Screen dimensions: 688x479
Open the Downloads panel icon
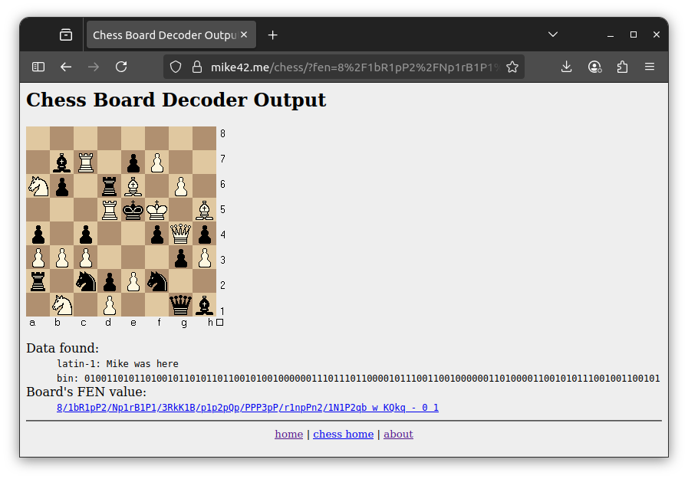(x=566, y=67)
